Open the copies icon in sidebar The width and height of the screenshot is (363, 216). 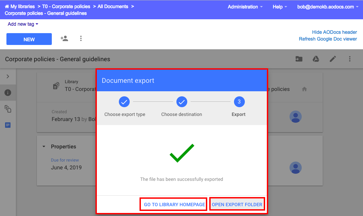[x=8, y=109]
